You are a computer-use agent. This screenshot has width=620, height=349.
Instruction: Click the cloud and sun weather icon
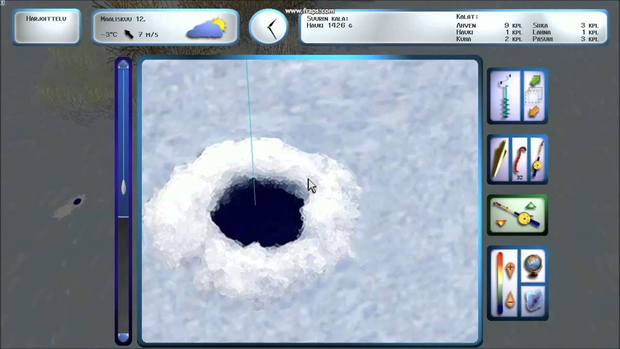(207, 29)
